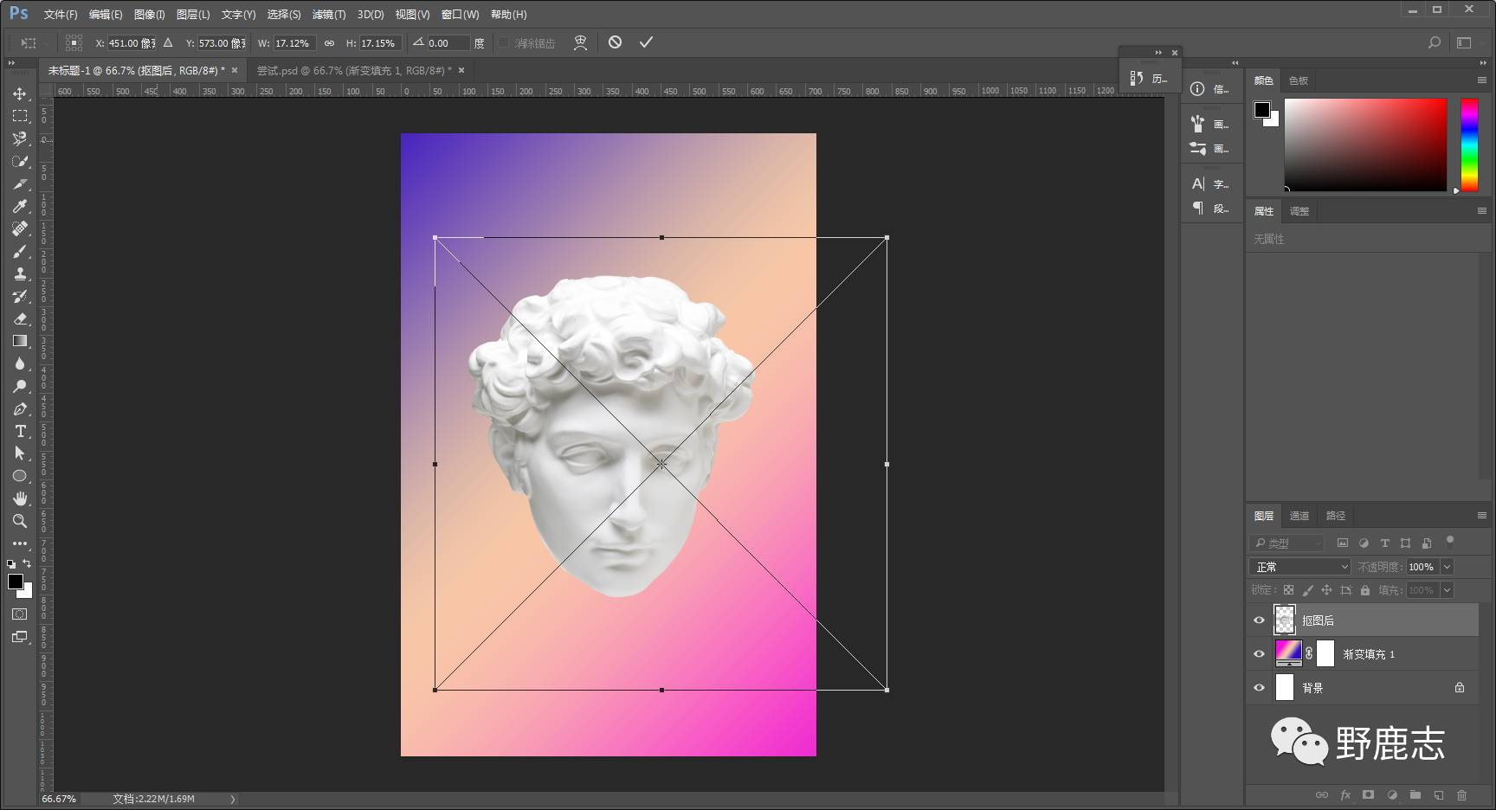Click the hue spectrum strip in color panel
1496x810 pixels.
[x=1469, y=145]
